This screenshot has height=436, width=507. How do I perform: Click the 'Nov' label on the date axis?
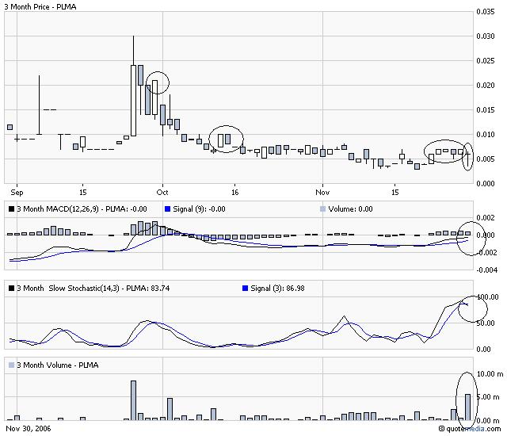coord(322,193)
